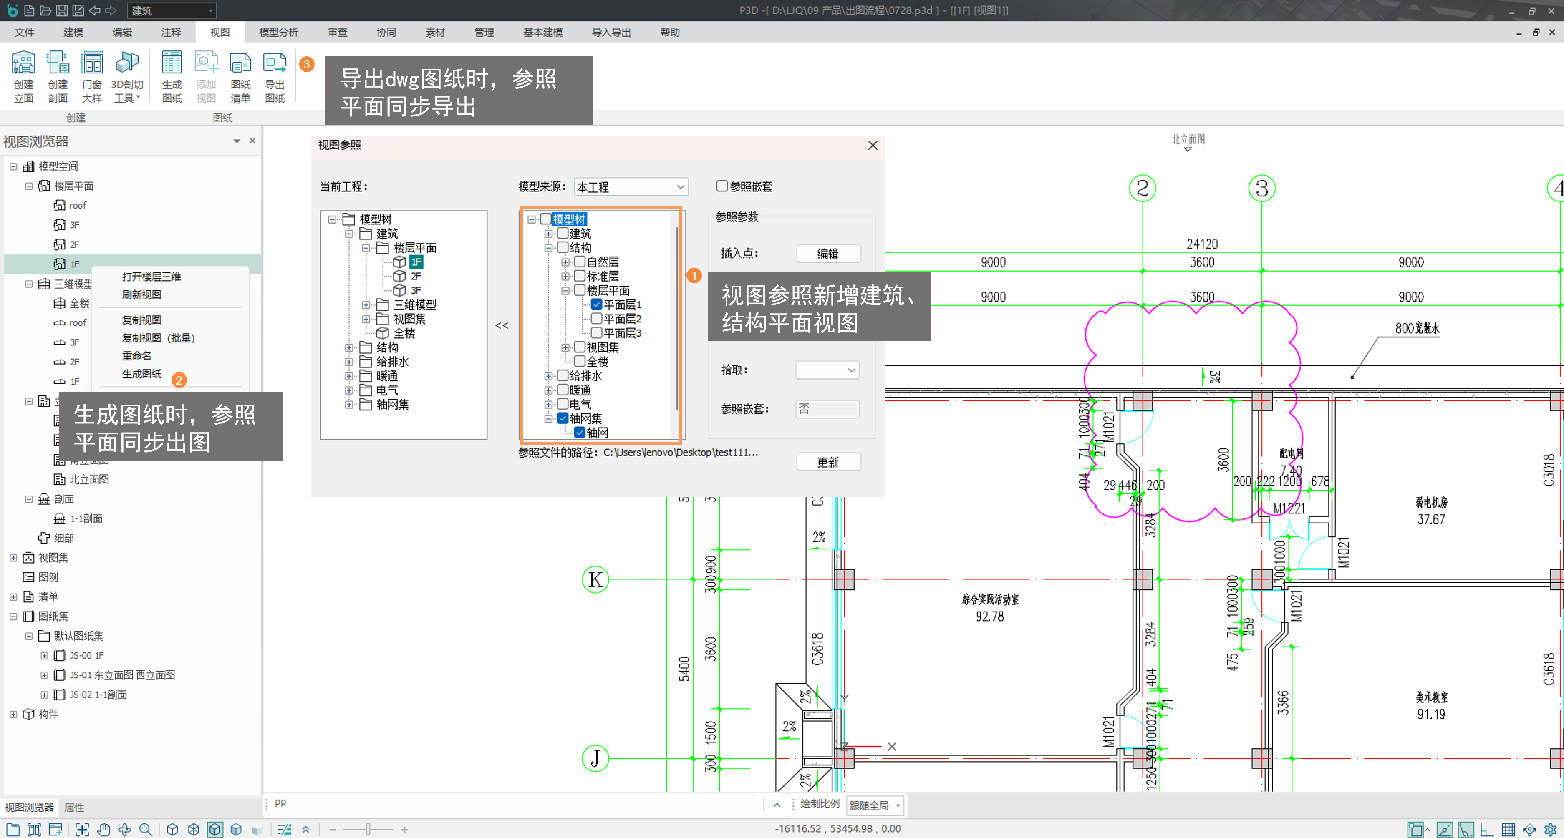
Task: Choose 复制视图 (批量) from the context menu
Action: tap(158, 338)
